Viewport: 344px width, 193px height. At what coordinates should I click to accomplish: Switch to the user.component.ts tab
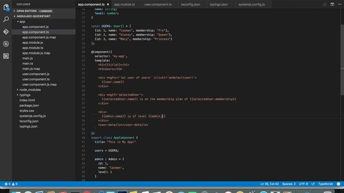158,4
